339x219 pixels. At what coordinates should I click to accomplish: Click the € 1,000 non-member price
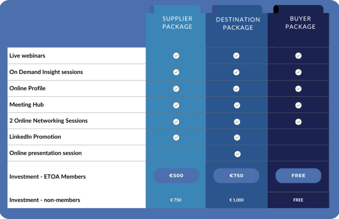[237, 200]
